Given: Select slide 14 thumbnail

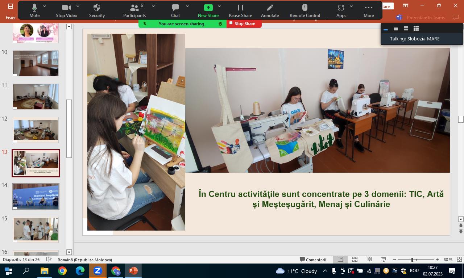Looking at the screenshot, I should coord(36,197).
